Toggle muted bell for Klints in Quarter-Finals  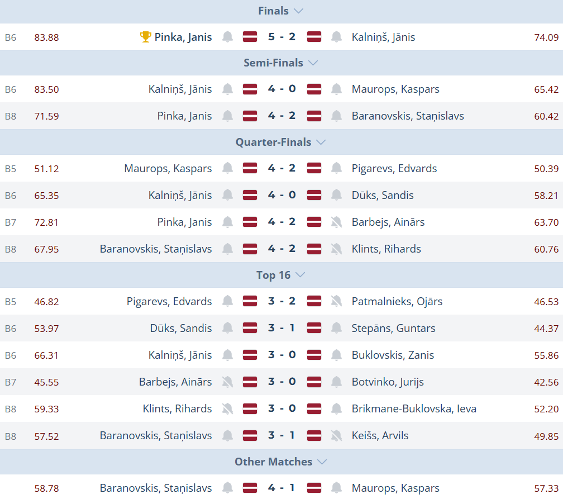(x=336, y=249)
